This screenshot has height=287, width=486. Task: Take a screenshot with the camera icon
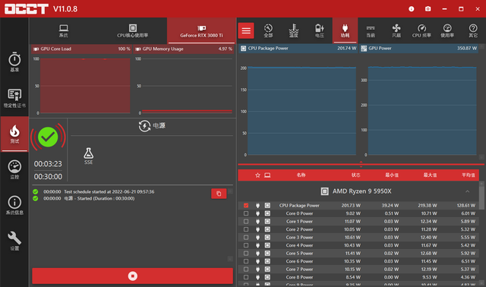click(428, 8)
